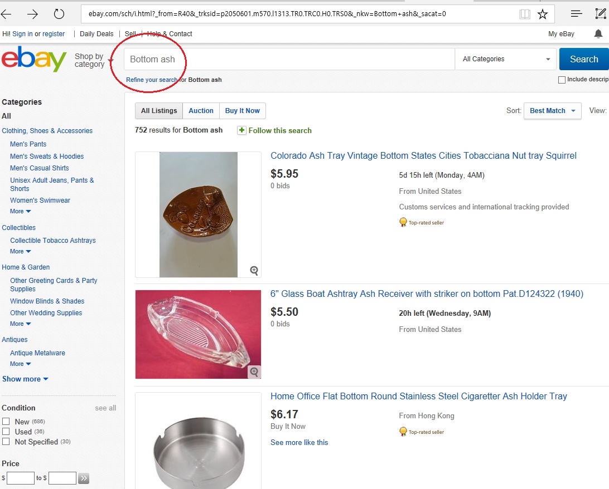Open the reading view book icon
This screenshot has width=609, height=489.
click(524, 14)
